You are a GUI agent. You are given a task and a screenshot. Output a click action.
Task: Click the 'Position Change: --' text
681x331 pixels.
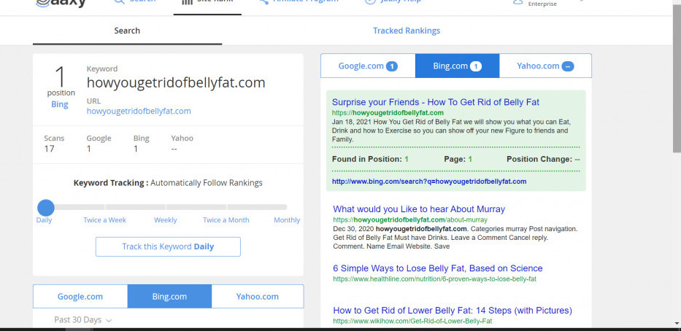click(x=543, y=159)
